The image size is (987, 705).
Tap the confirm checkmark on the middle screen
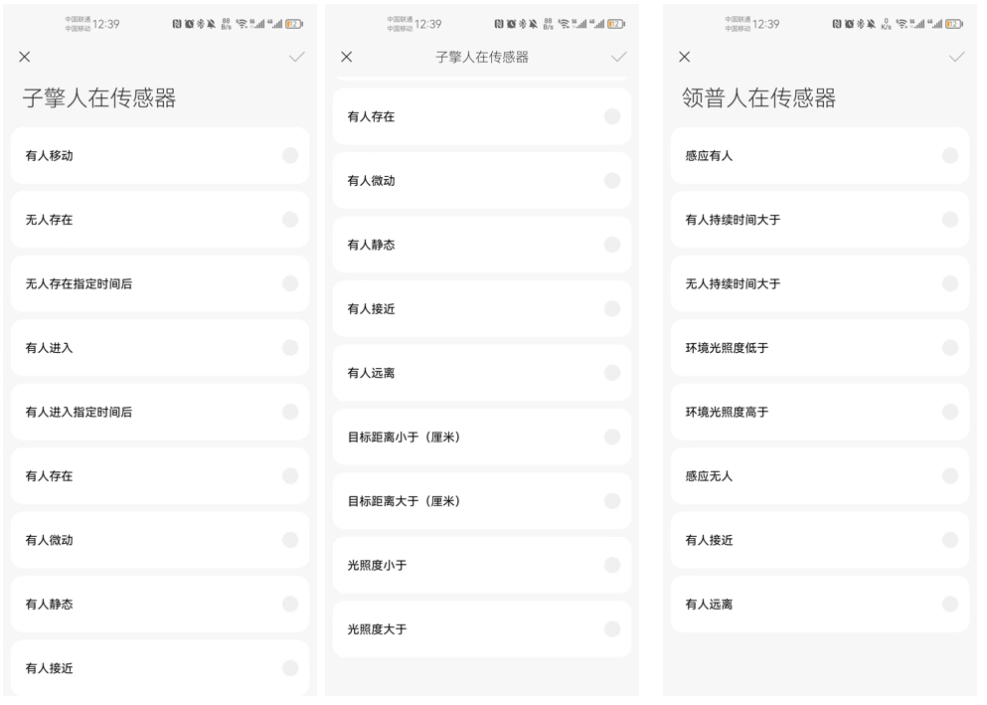tap(618, 58)
